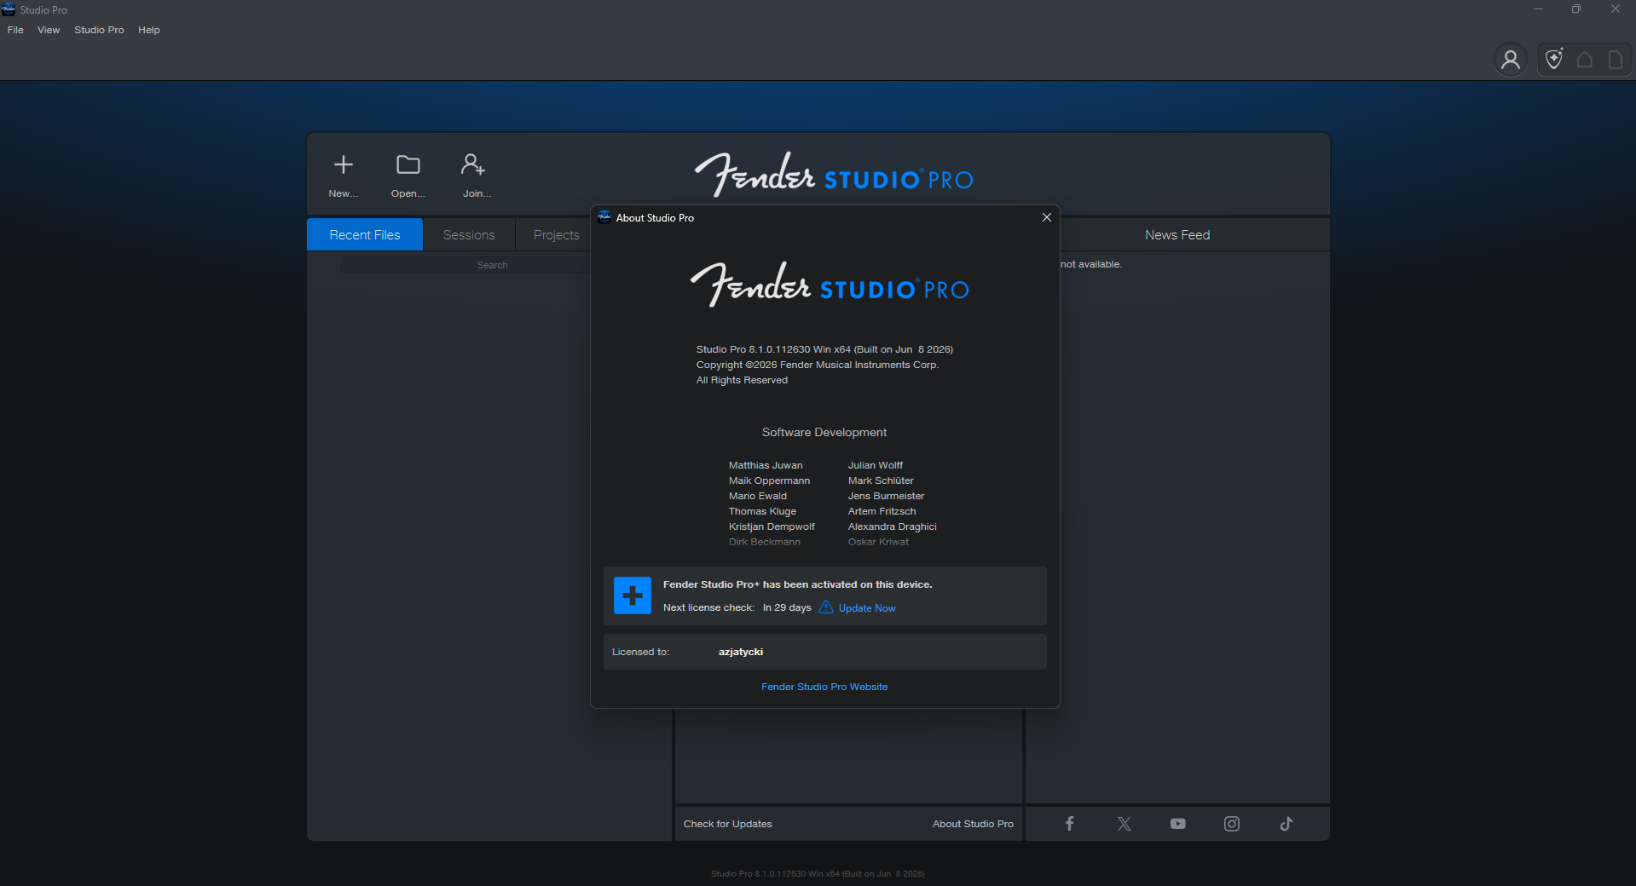The height and width of the screenshot is (886, 1636).
Task: Open the File menu
Action: [15, 30]
